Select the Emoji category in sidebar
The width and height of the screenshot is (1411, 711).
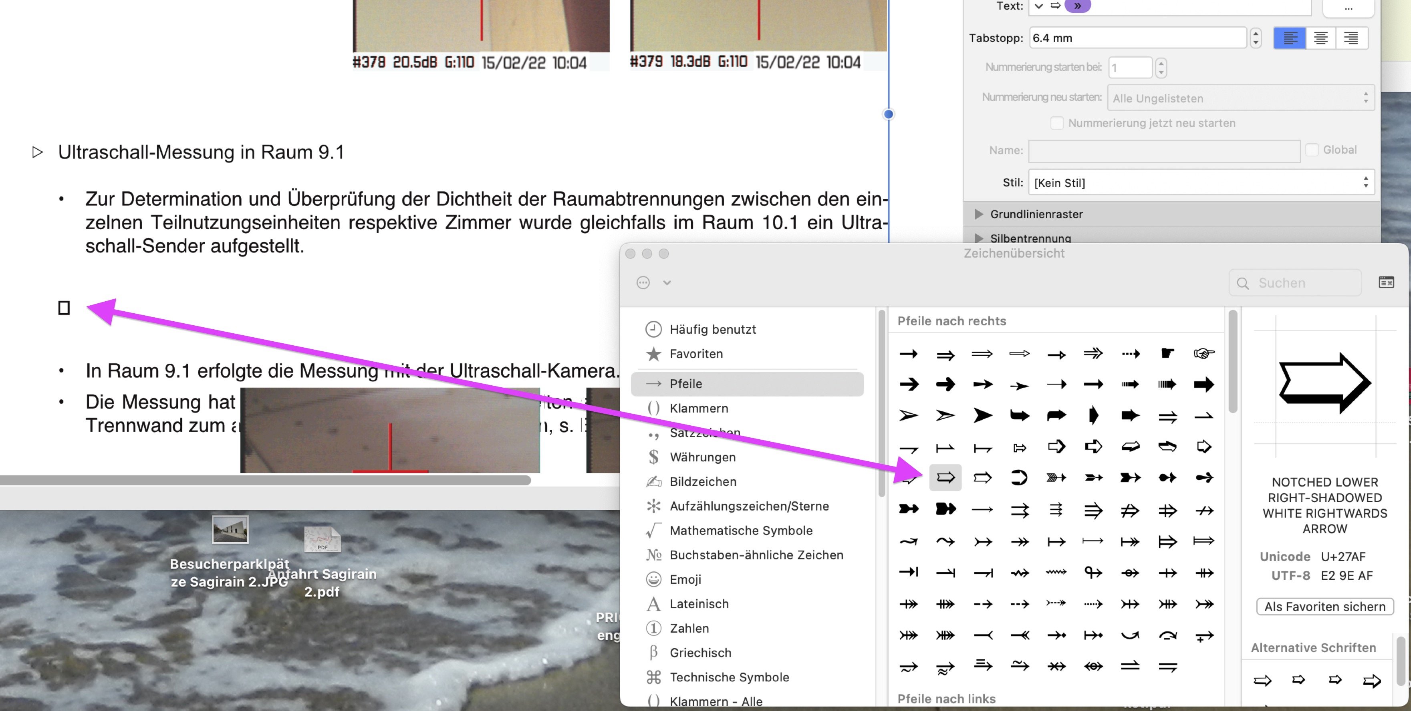(685, 579)
